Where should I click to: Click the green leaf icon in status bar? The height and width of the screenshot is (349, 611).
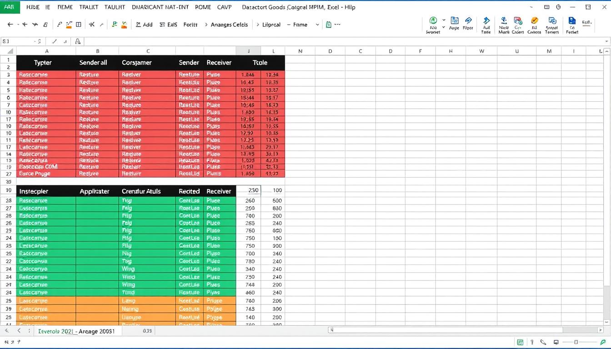coord(603,342)
